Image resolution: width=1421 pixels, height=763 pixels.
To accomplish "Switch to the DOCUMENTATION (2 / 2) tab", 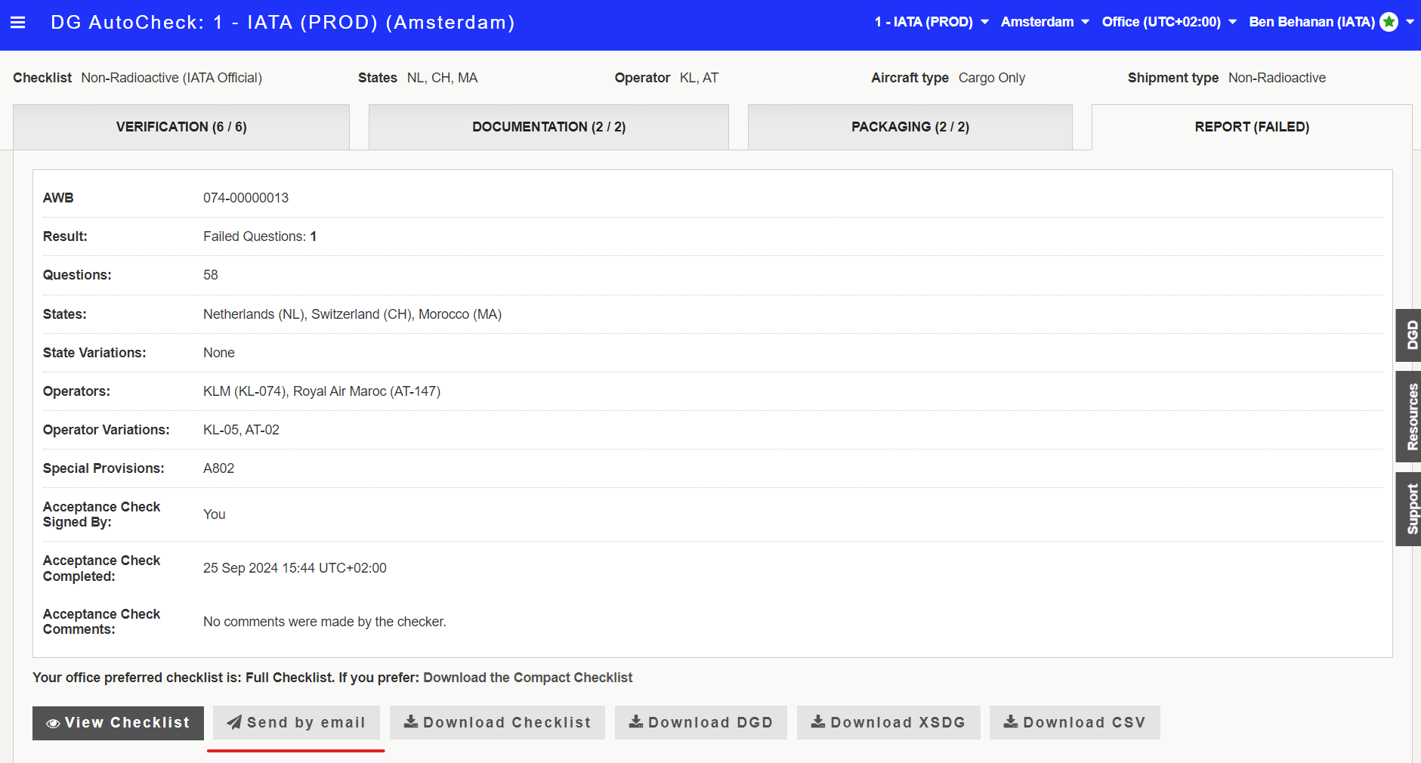I will (548, 127).
